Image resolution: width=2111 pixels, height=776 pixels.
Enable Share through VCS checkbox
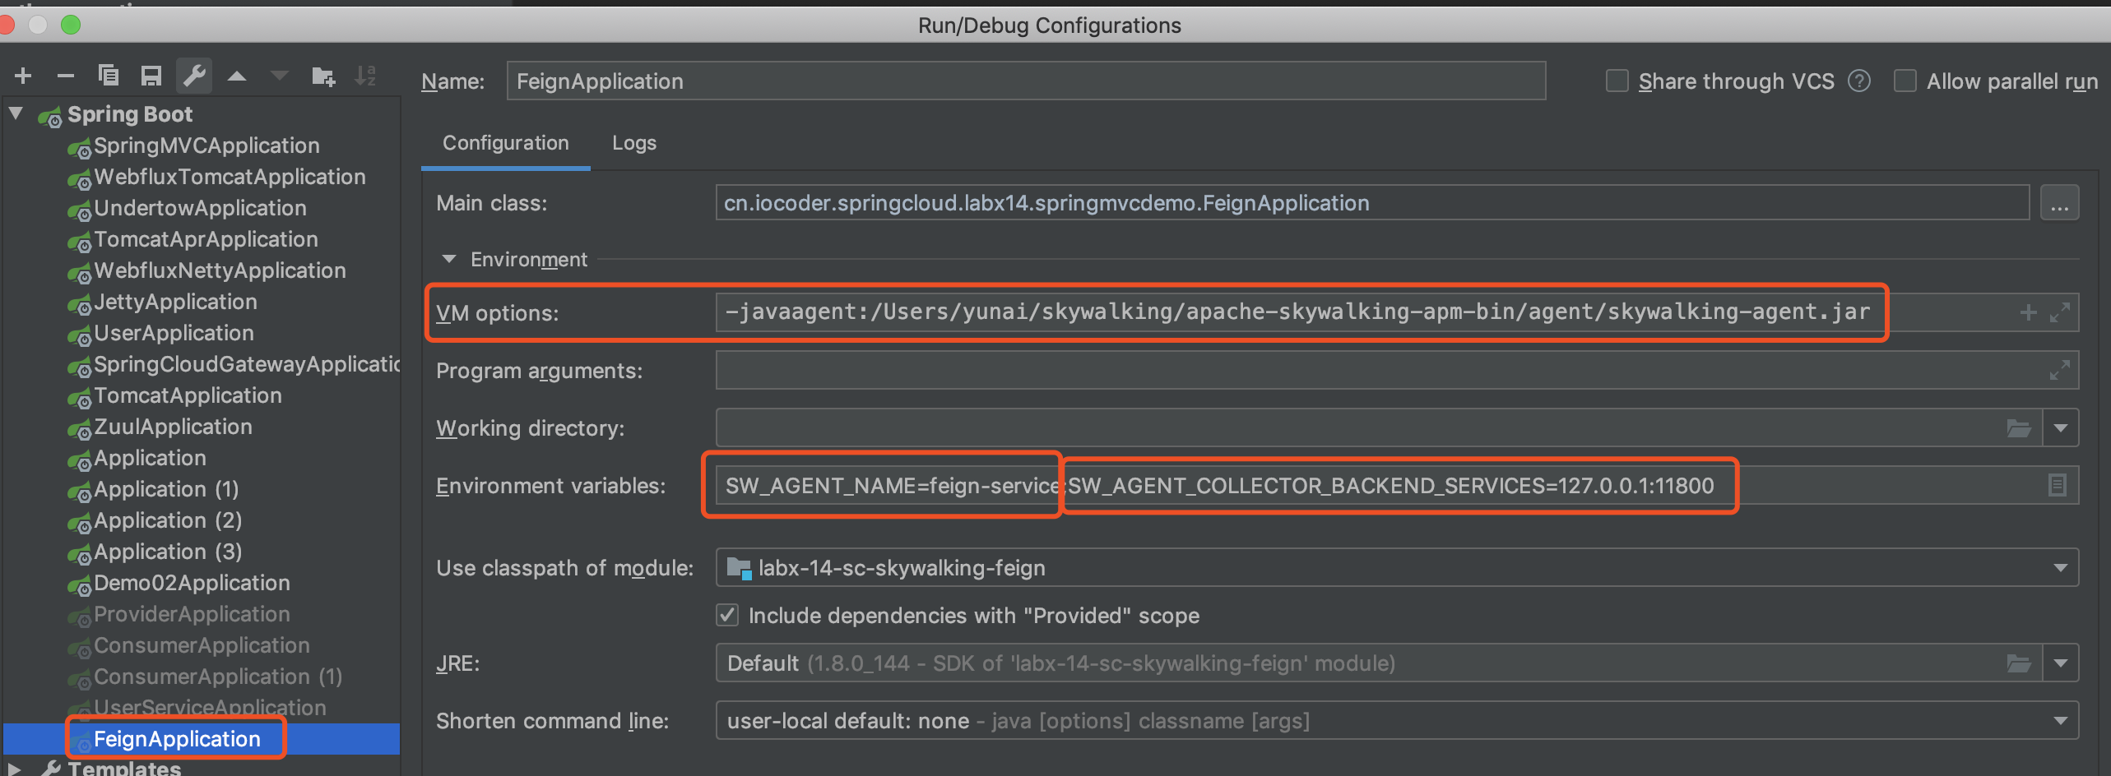(1617, 81)
